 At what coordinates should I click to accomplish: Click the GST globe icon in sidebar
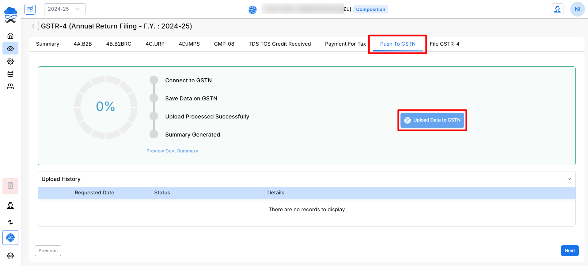click(10, 238)
